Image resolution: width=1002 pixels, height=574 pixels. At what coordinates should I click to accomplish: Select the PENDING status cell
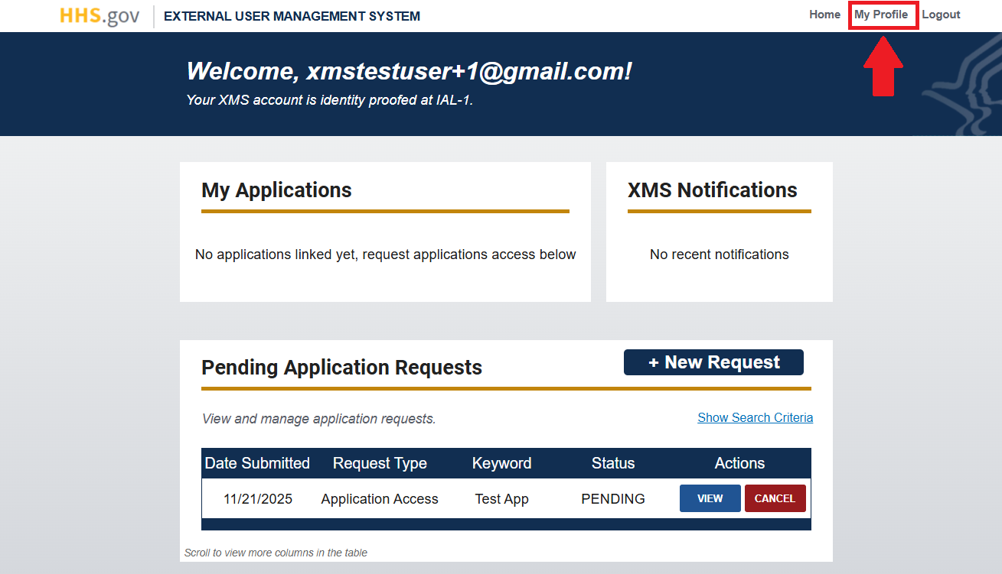tap(613, 499)
